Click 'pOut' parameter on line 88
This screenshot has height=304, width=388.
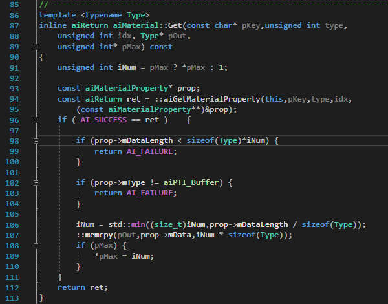[x=177, y=36]
